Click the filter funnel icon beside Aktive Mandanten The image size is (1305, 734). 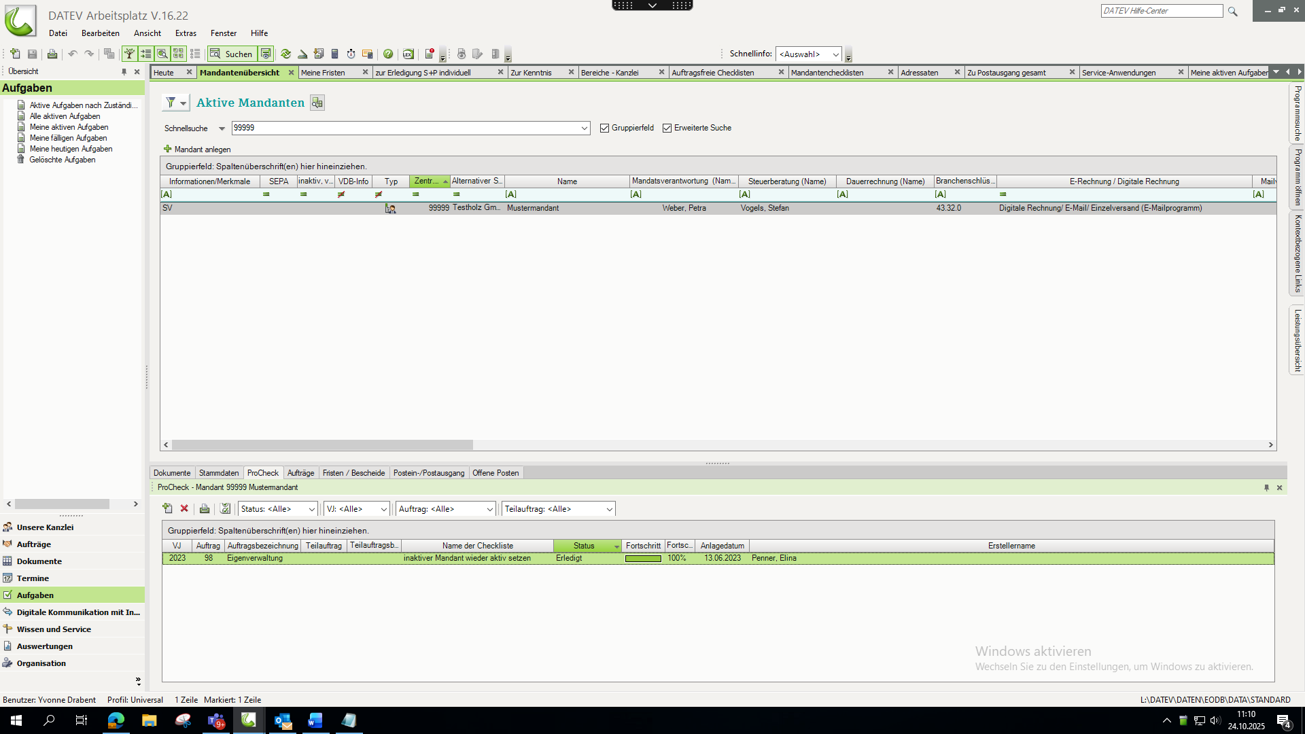(171, 103)
